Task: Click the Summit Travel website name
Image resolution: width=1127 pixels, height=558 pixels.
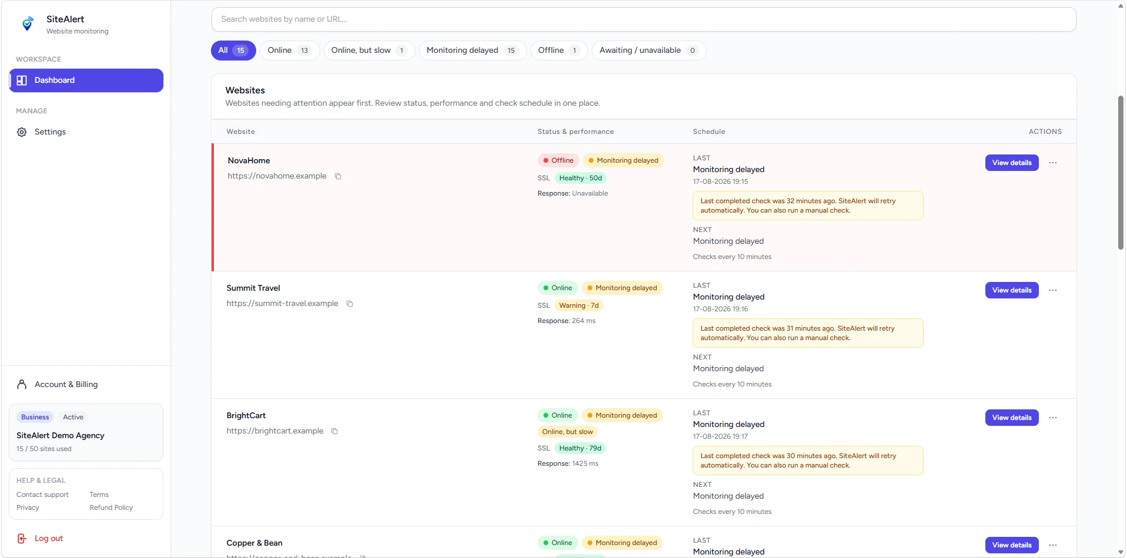Action: click(x=253, y=288)
